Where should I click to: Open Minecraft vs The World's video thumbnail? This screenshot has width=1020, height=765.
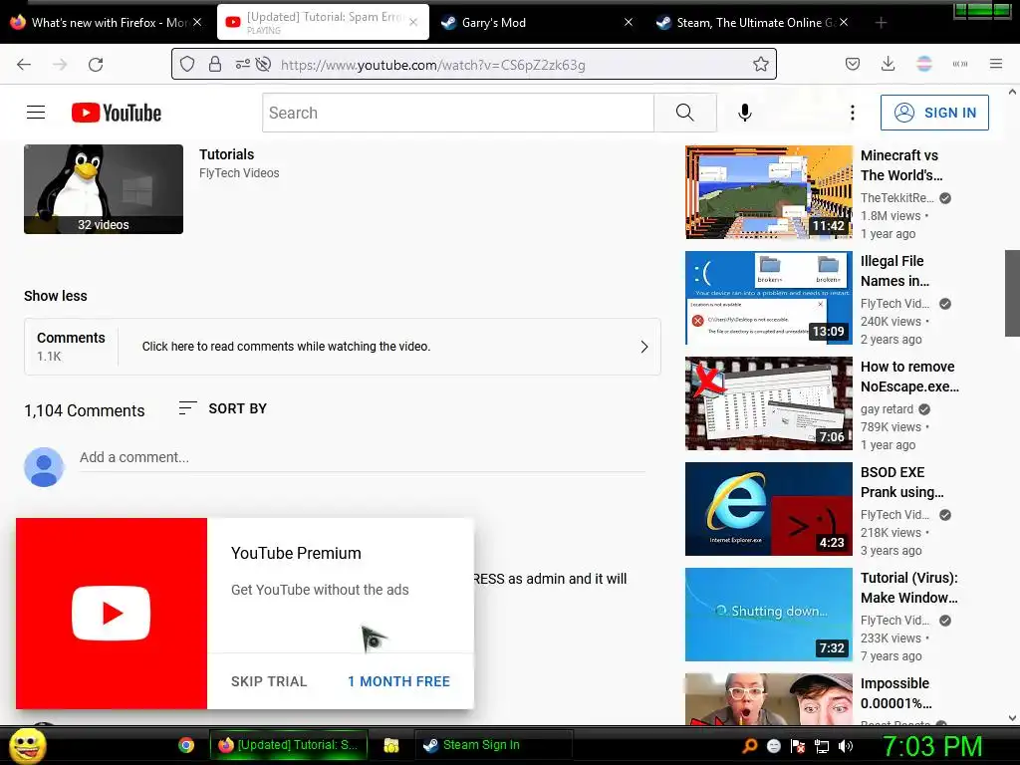click(x=768, y=192)
